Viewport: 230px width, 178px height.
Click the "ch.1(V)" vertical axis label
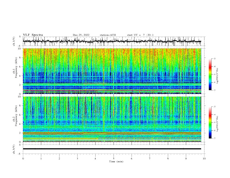point(14,41)
